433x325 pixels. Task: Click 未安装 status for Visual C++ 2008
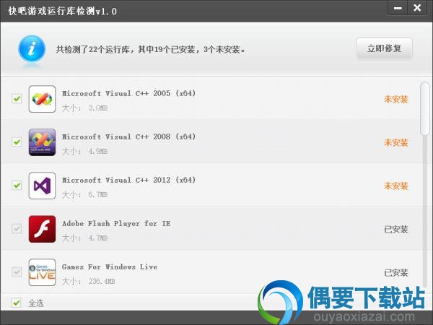[396, 142]
